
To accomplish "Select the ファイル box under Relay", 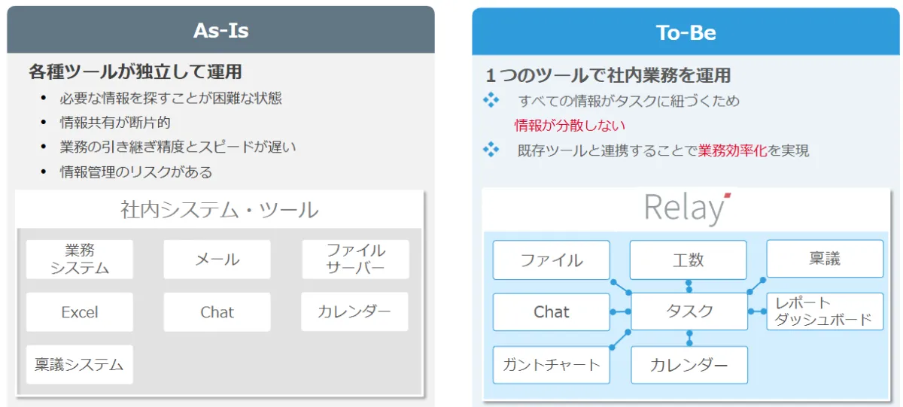I will [x=552, y=260].
